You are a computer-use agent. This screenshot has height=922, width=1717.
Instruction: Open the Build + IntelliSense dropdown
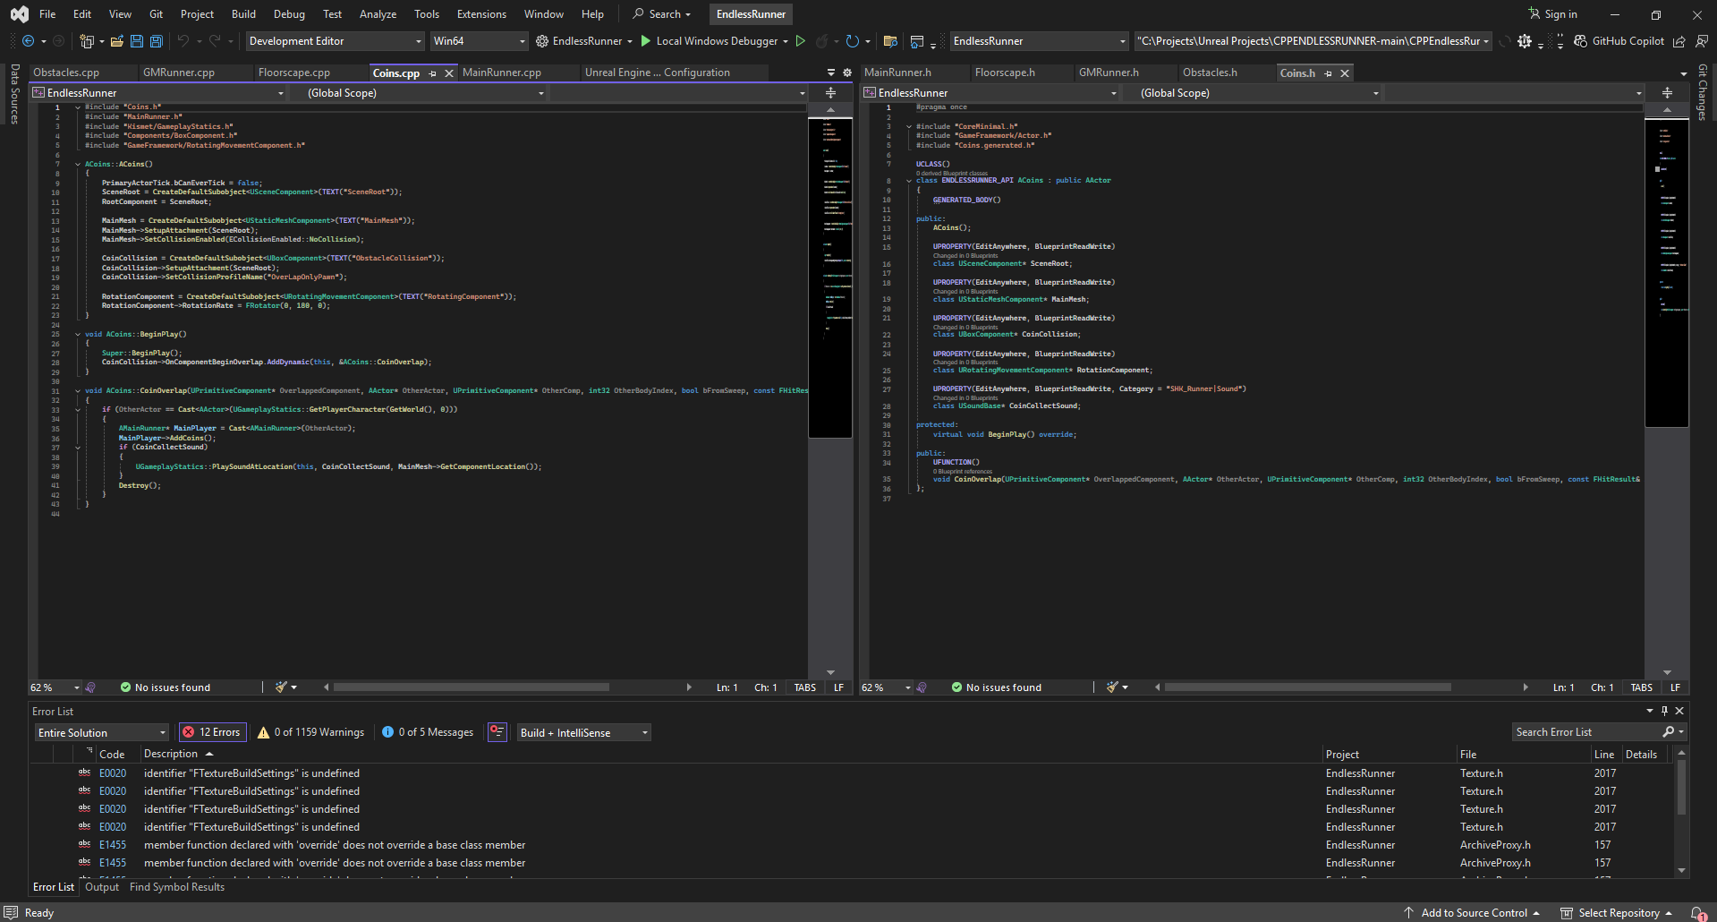pyautogui.click(x=583, y=732)
